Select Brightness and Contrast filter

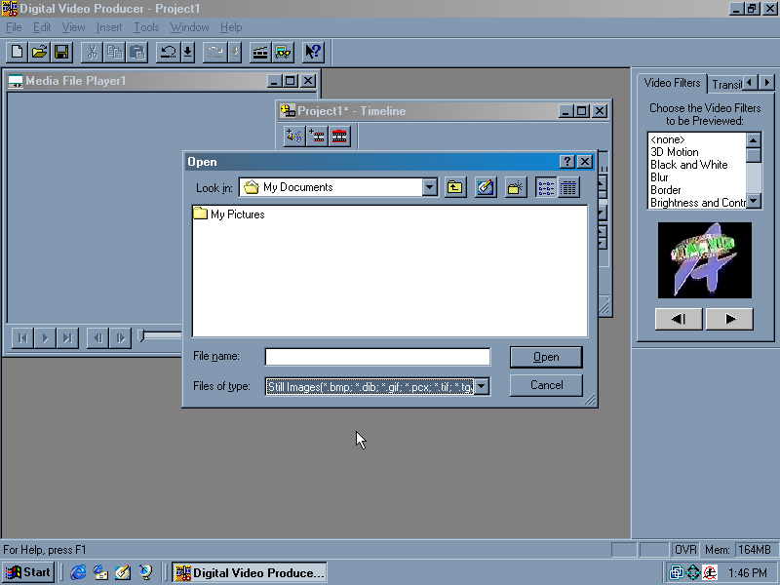698,203
